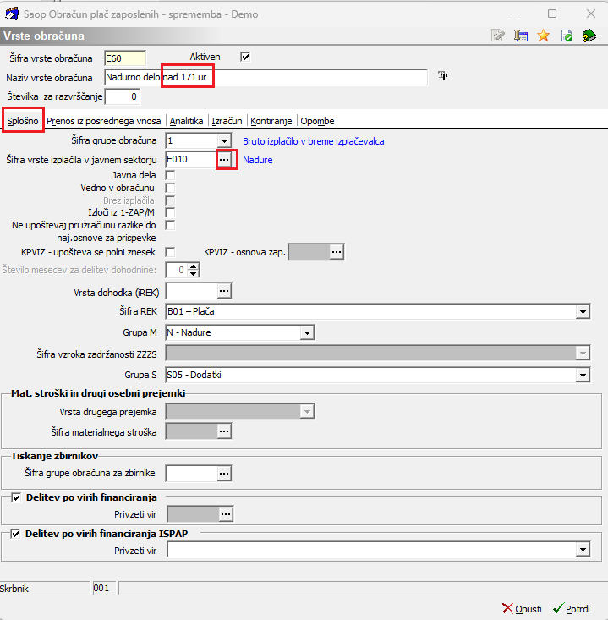Open the Kontiranje tab
The width and height of the screenshot is (608, 620).
click(x=271, y=121)
